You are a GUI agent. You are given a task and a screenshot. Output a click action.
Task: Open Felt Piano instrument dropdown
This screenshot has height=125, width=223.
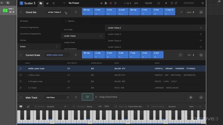[x=57, y=98]
